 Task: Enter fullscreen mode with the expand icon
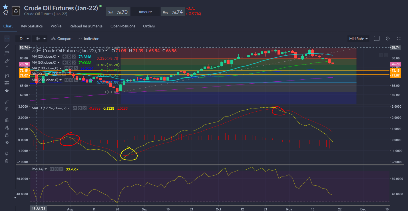(x=399, y=38)
